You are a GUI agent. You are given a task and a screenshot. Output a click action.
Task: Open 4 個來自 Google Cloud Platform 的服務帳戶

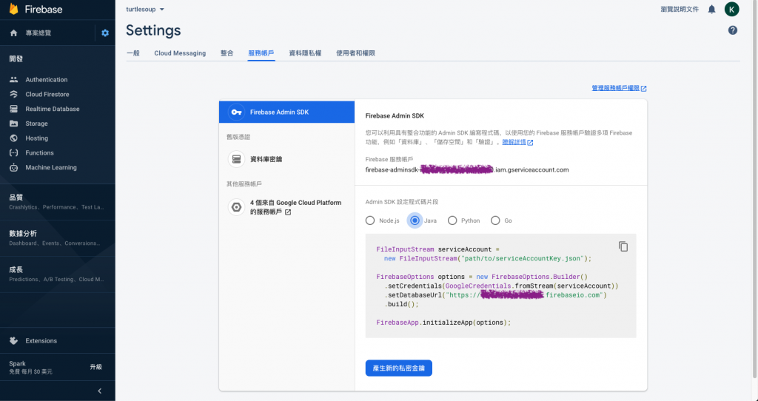295,207
